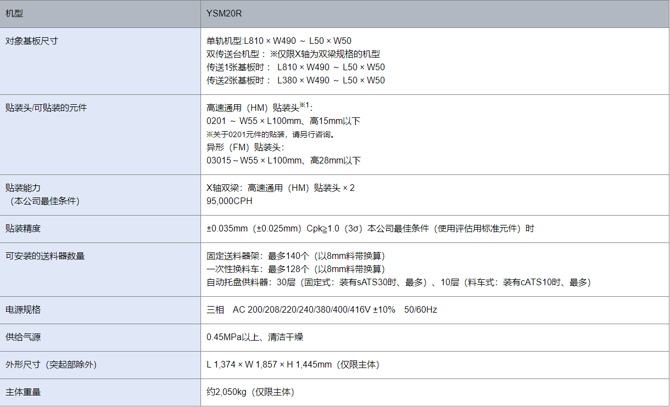This screenshot has height=407, width=670.
Task: Click the 自动托盘供料器：30层 line
Action: coord(400,282)
